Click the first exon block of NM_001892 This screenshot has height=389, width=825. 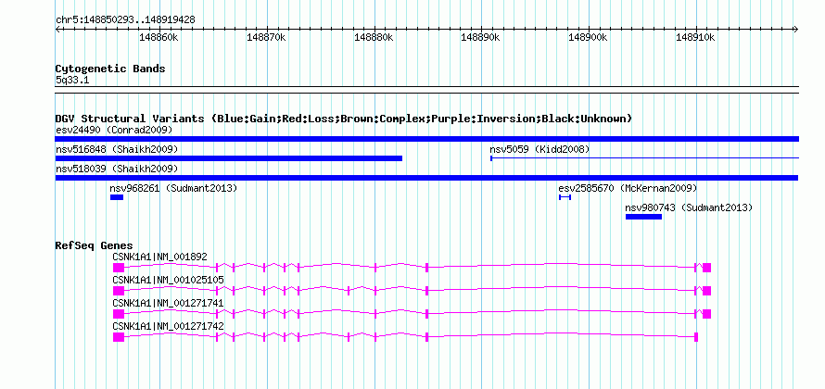[x=119, y=268]
